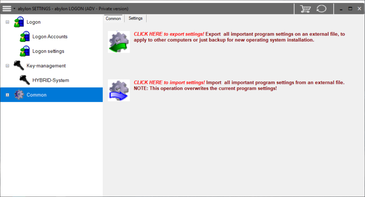365x197 pixels.
Task: Click the shopping cart purchase icon
Action: point(305,9)
